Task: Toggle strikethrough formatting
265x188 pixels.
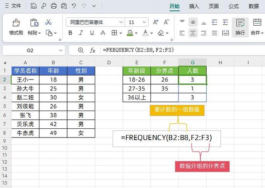Action: [x=103, y=33]
